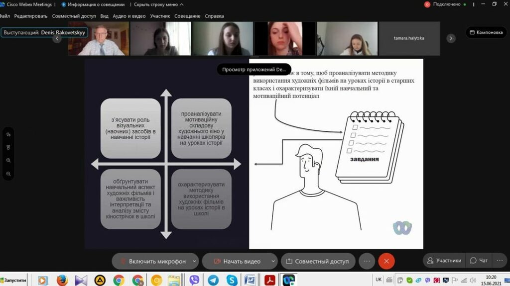Expand the video options dropdown arrow
Screen dimensions: 510x286
273,261
